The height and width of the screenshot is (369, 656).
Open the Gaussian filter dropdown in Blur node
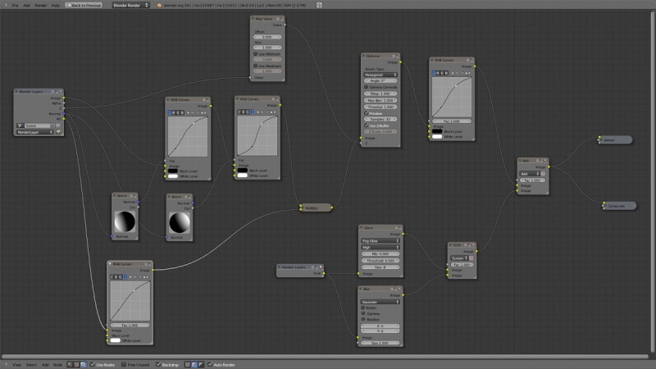coord(380,302)
